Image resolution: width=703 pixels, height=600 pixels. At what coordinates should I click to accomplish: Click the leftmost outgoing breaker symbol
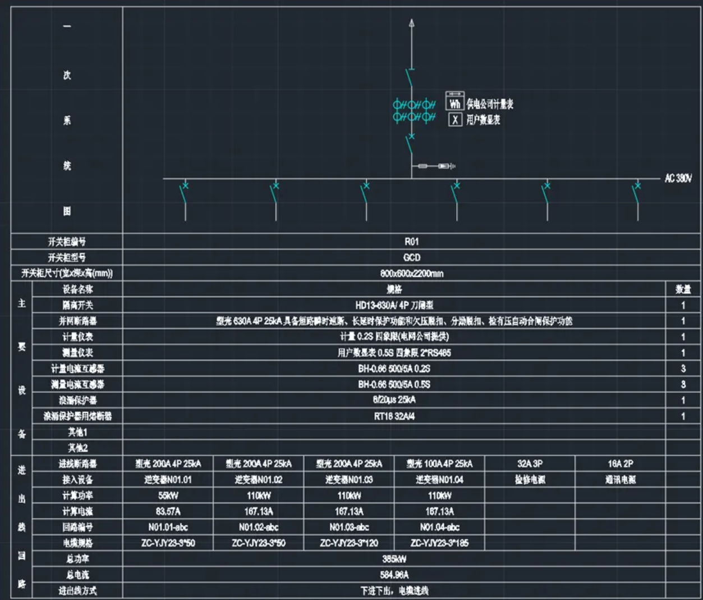pyautogui.click(x=184, y=193)
